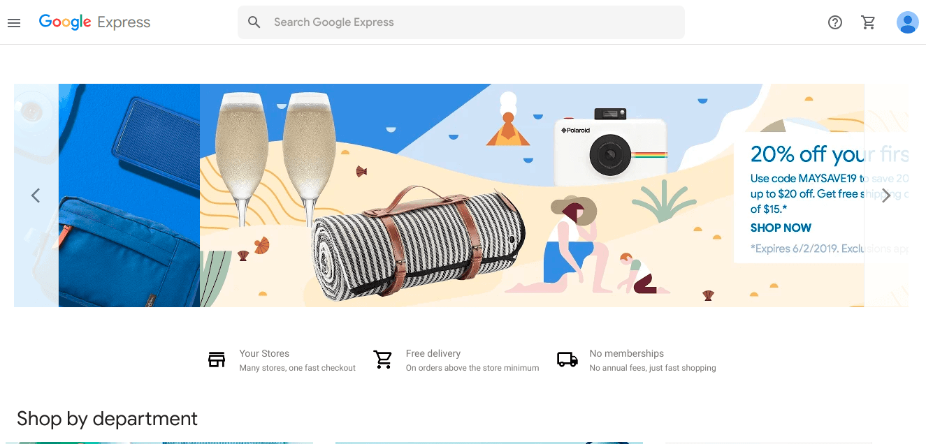Advance the banner with right chevron
Image resolution: width=926 pixels, height=444 pixels.
click(885, 195)
